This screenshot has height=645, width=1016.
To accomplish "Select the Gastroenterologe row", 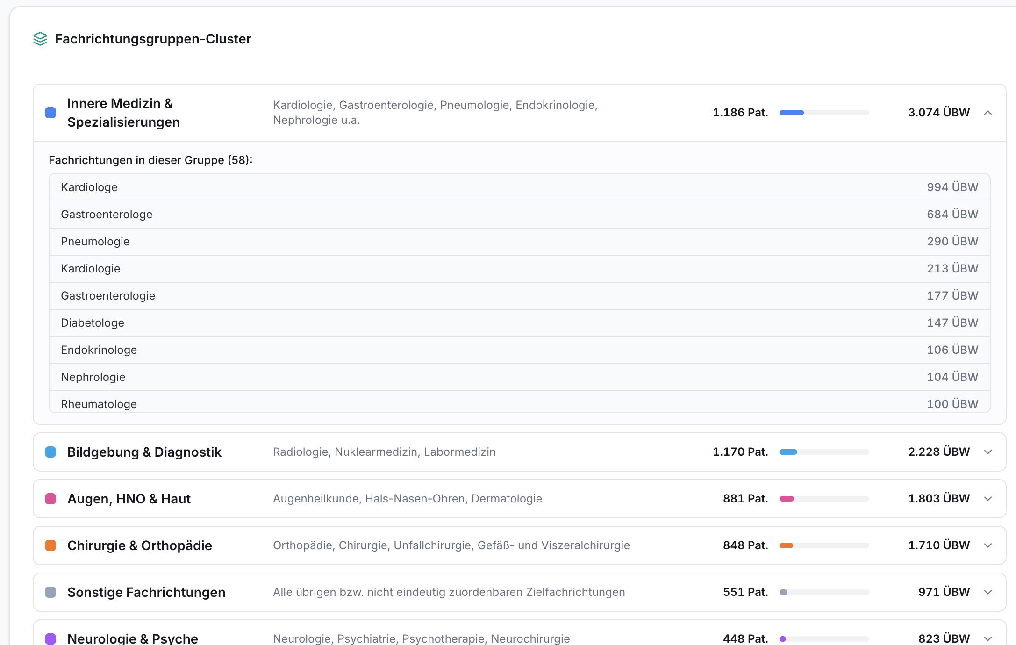I will (x=520, y=215).
